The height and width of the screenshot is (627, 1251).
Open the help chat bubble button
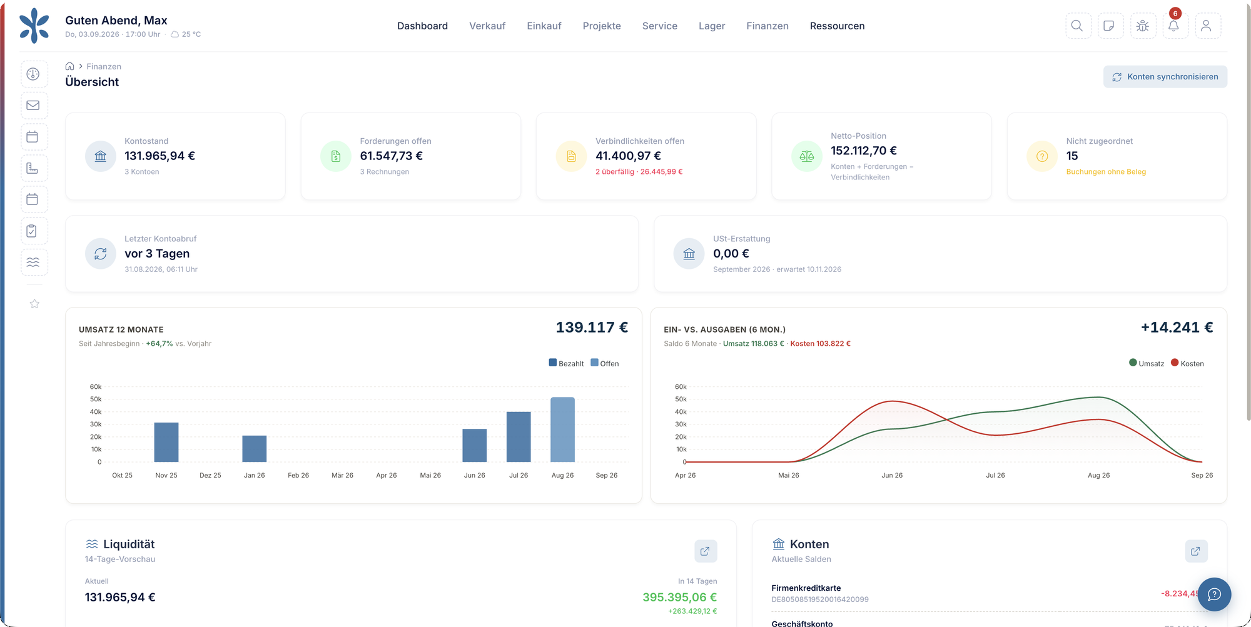click(x=1214, y=594)
